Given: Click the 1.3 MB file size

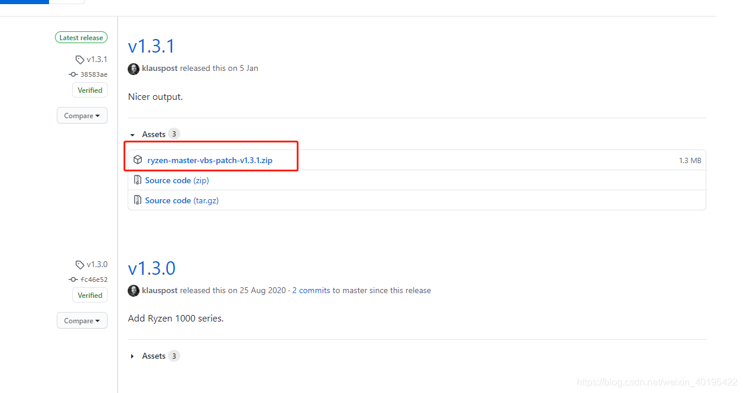Looking at the screenshot, I should pos(690,161).
